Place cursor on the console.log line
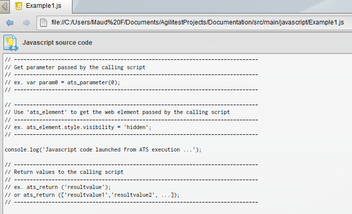The image size is (352, 214). point(103,149)
